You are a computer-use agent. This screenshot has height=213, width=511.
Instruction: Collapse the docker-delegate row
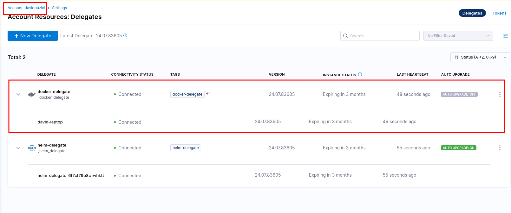(x=18, y=94)
